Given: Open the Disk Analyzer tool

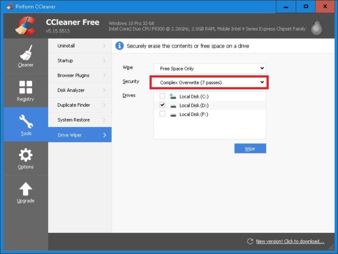Looking at the screenshot, I should [80, 90].
